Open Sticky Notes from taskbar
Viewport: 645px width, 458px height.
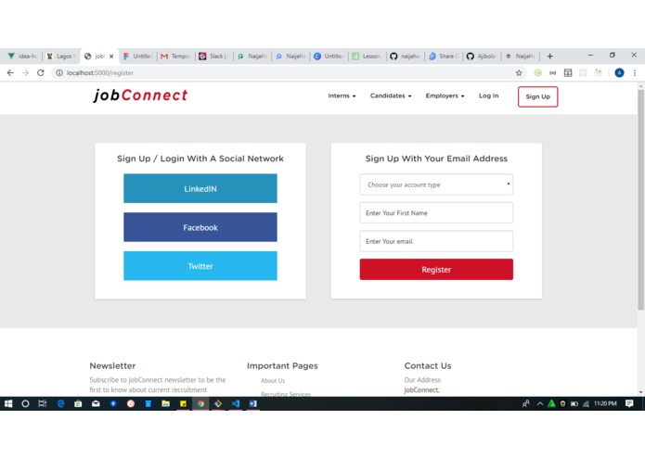tap(183, 404)
